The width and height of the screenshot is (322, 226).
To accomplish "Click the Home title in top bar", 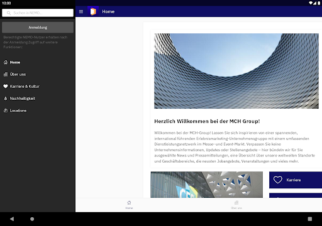I will 108,11.
